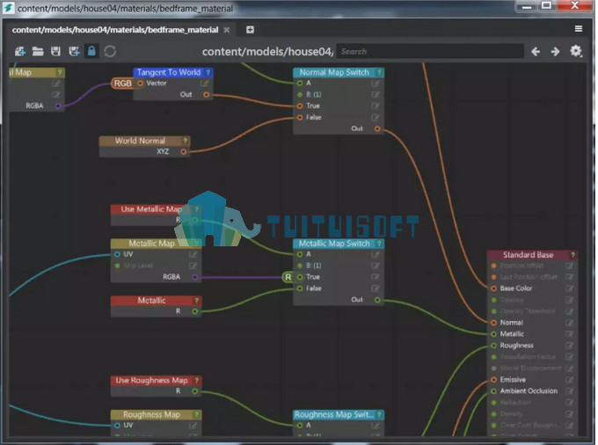Viewport: 598px width, 445px height.
Task: Click the XYZ output port of World Normal
Action: click(x=184, y=152)
